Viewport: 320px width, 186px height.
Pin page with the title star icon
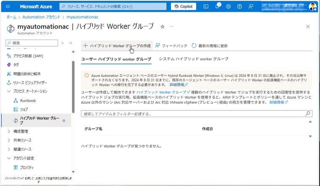tap(163, 26)
